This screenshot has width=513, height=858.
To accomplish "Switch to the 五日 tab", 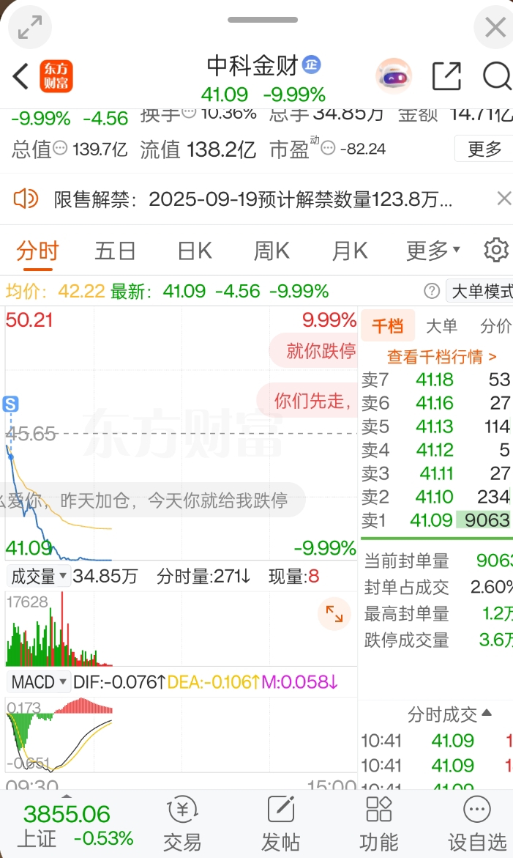I will (x=116, y=251).
